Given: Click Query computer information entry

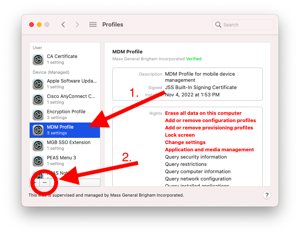Looking at the screenshot, I should click(198, 171).
